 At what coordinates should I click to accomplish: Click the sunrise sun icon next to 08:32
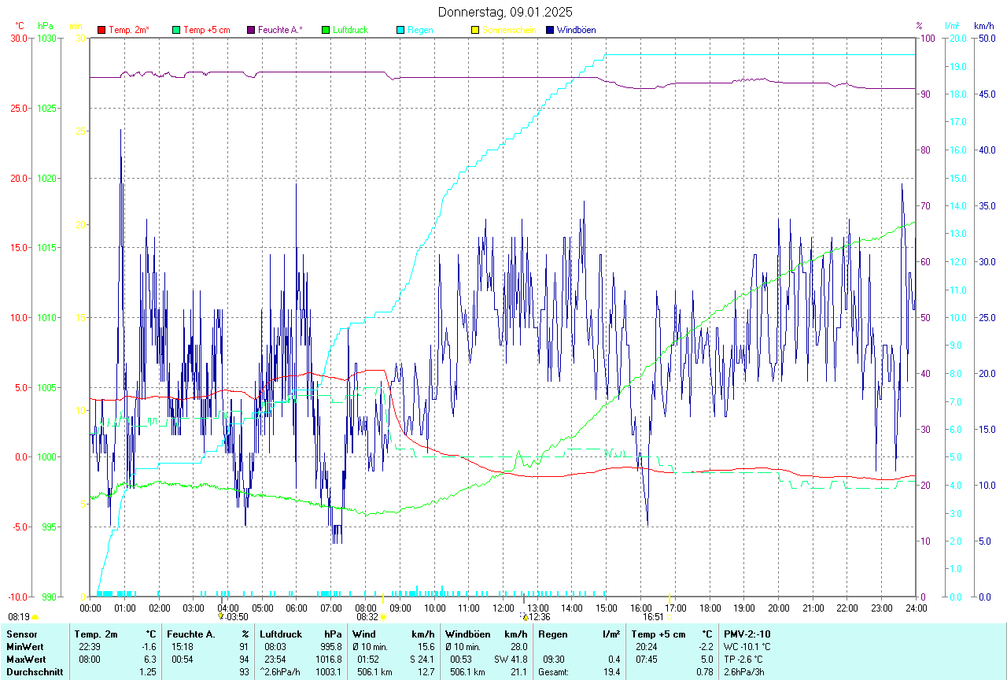[x=383, y=618]
